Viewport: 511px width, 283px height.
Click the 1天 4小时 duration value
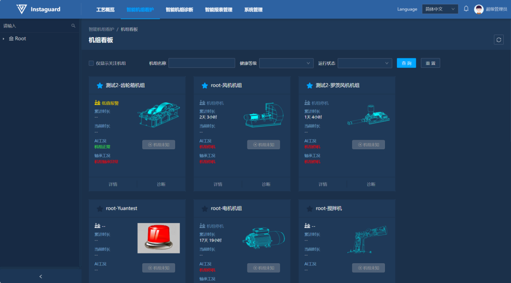click(313, 117)
